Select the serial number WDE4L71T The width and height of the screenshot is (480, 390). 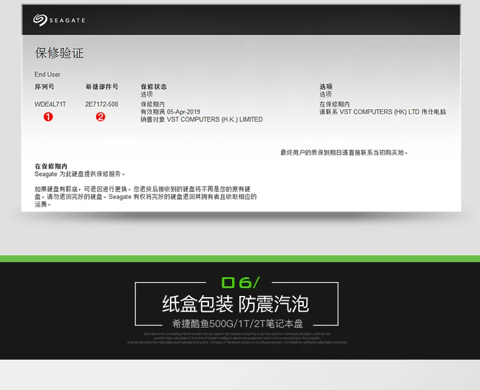(x=50, y=104)
